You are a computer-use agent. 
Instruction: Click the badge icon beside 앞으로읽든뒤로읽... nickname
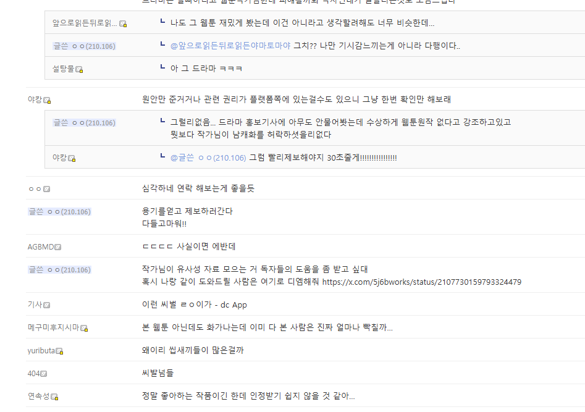pyautogui.click(x=123, y=24)
